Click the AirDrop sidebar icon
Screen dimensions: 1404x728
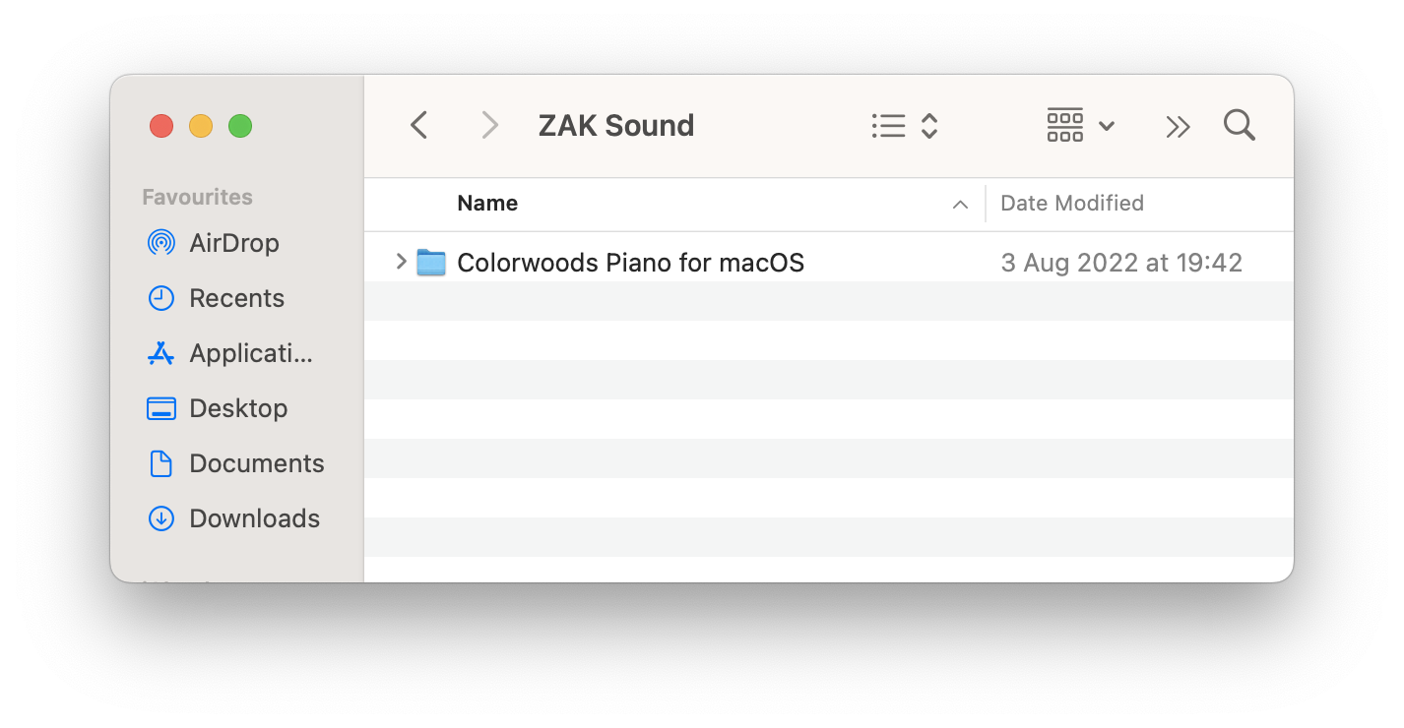[x=160, y=243]
